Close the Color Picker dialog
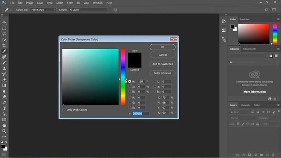The image size is (281, 158). tap(174, 39)
